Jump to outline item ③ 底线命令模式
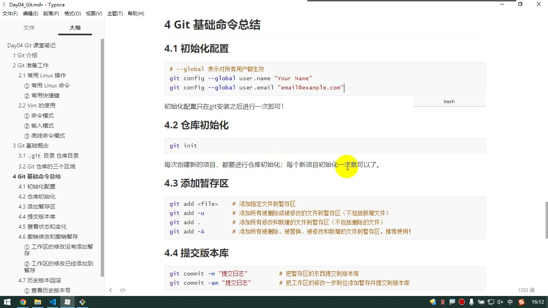 pyautogui.click(x=45, y=136)
